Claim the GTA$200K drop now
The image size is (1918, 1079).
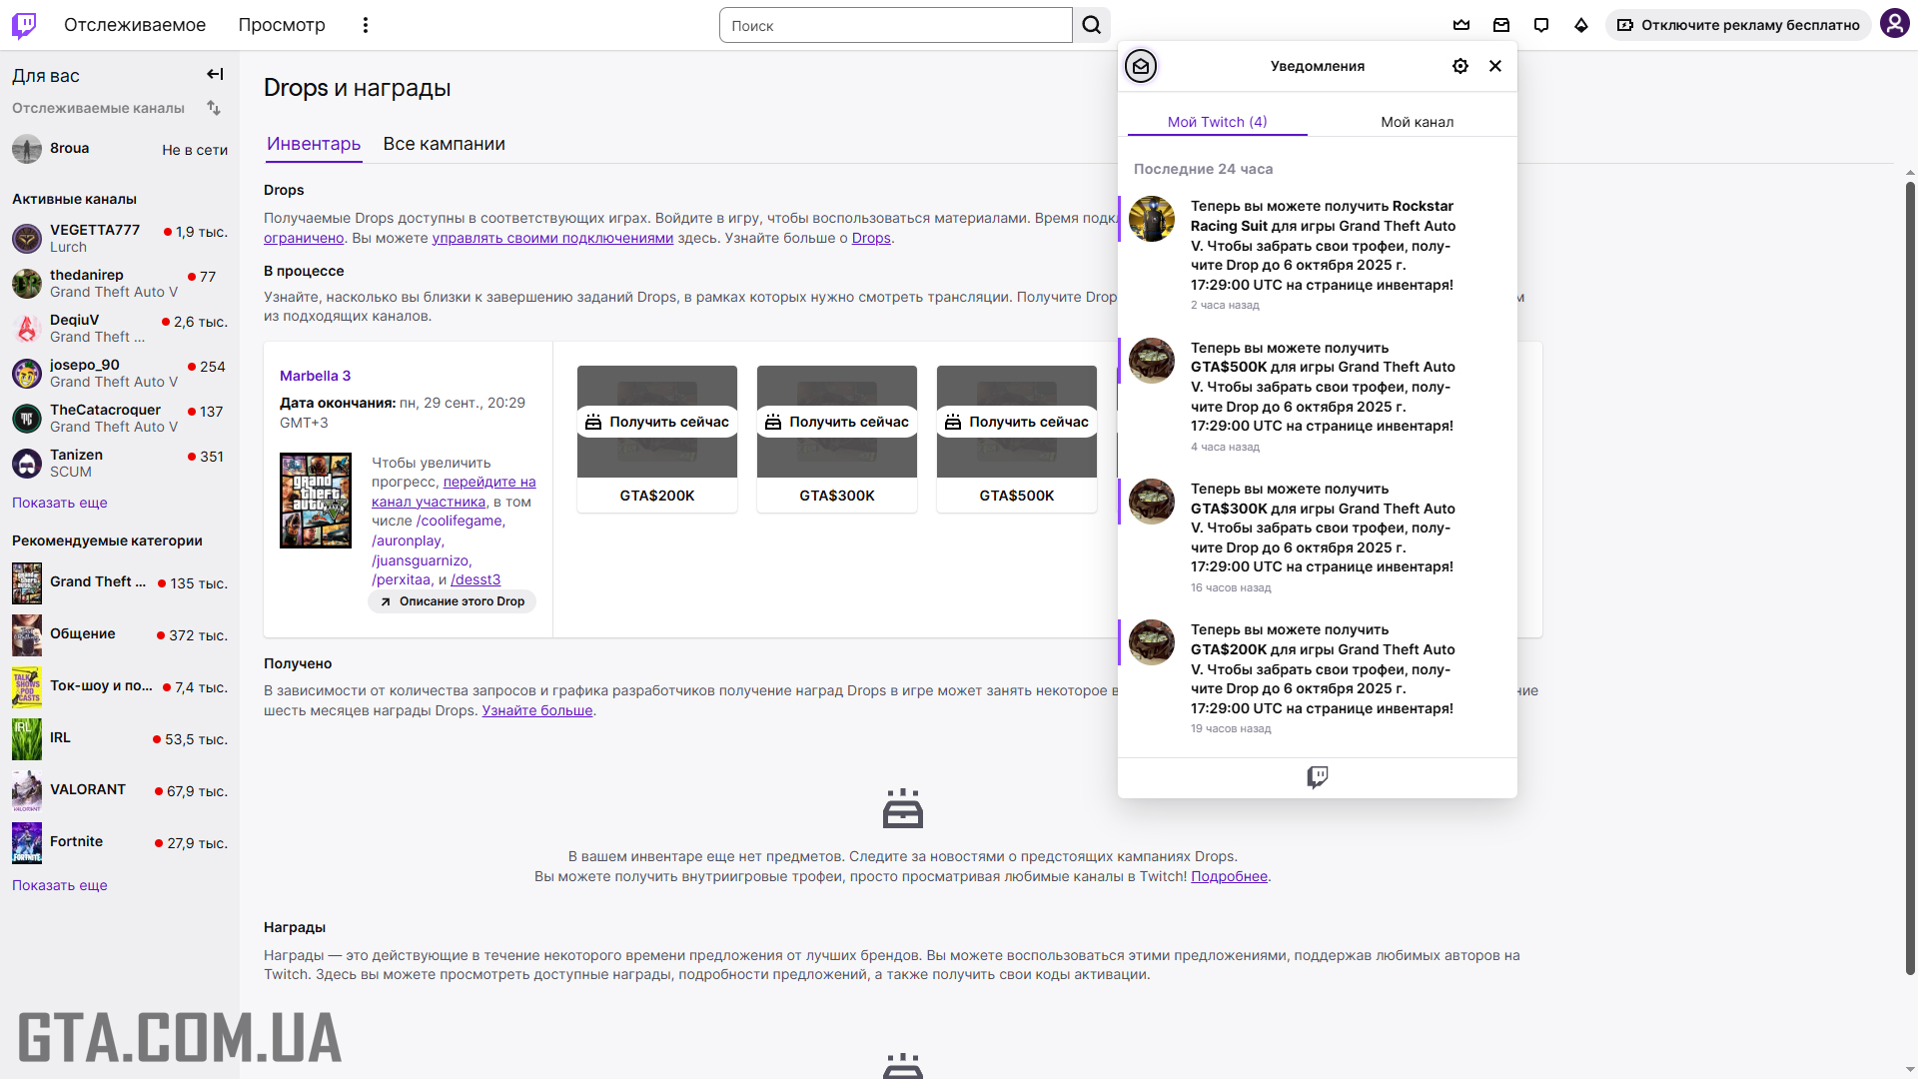click(x=657, y=422)
